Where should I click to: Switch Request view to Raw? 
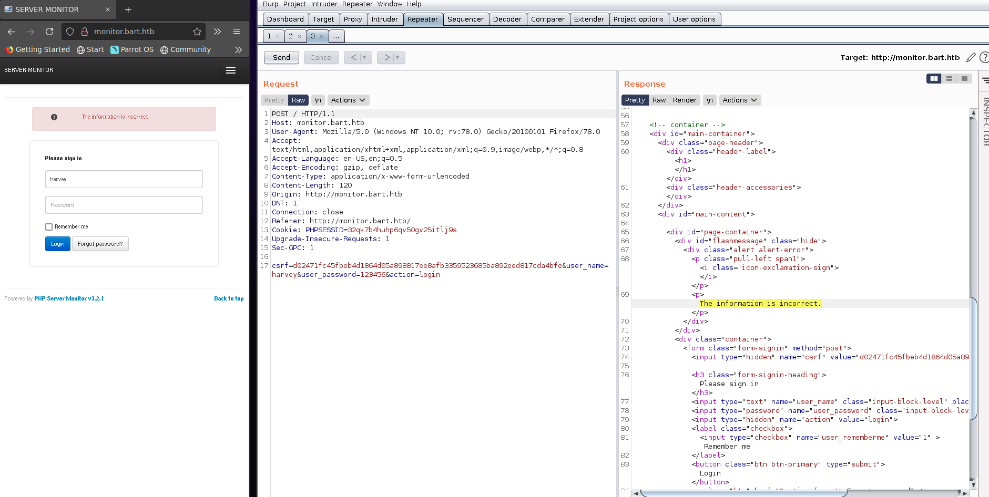[x=298, y=100]
